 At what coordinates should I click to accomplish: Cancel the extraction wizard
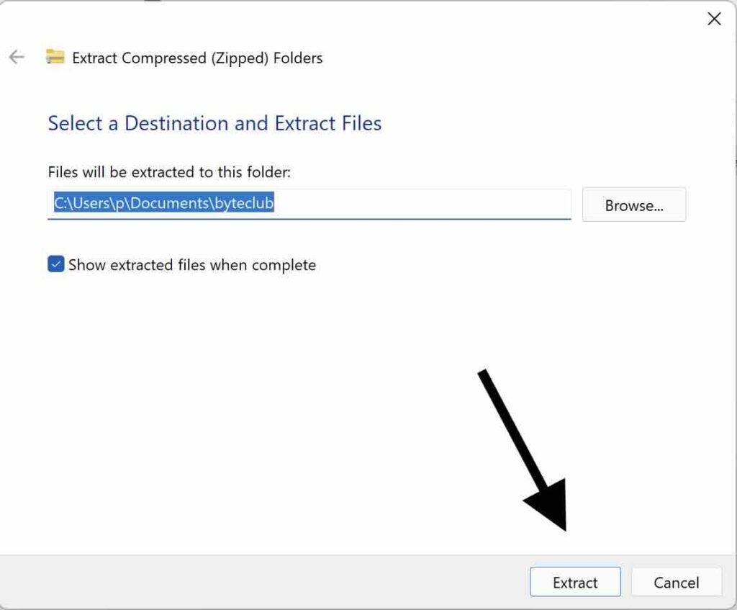[x=676, y=583]
